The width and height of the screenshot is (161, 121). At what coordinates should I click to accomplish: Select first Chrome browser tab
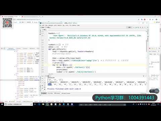tap(10, 16)
